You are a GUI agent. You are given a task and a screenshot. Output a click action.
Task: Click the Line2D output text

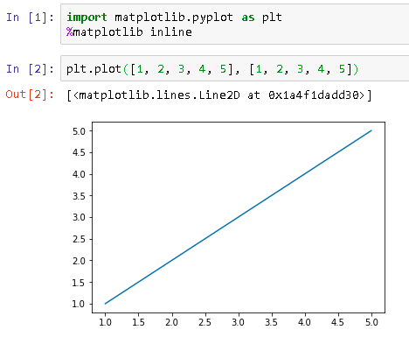[219, 95]
